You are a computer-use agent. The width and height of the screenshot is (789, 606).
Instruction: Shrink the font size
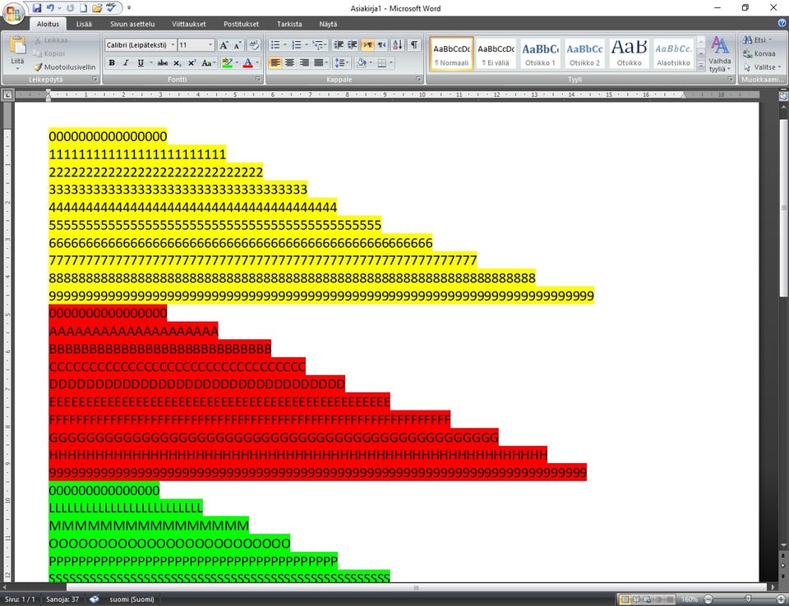238,45
